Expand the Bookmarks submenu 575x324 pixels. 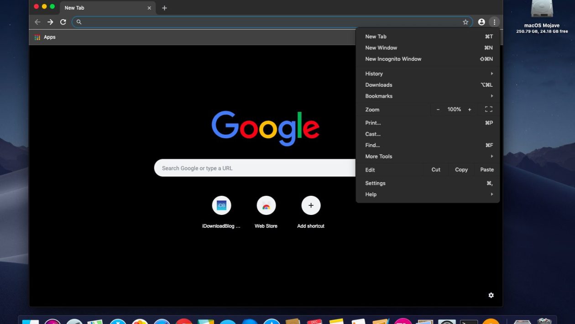[428, 96]
